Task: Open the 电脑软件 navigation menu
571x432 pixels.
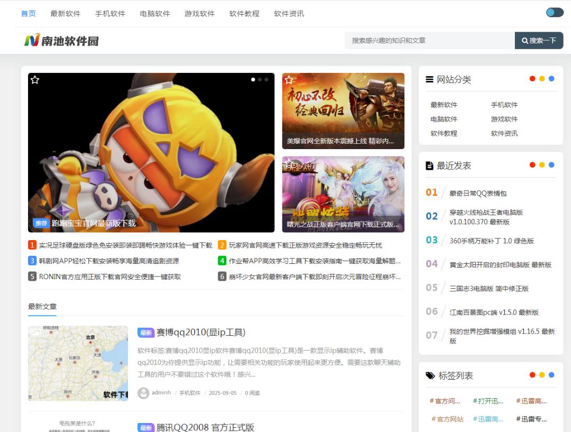Action: coord(155,13)
